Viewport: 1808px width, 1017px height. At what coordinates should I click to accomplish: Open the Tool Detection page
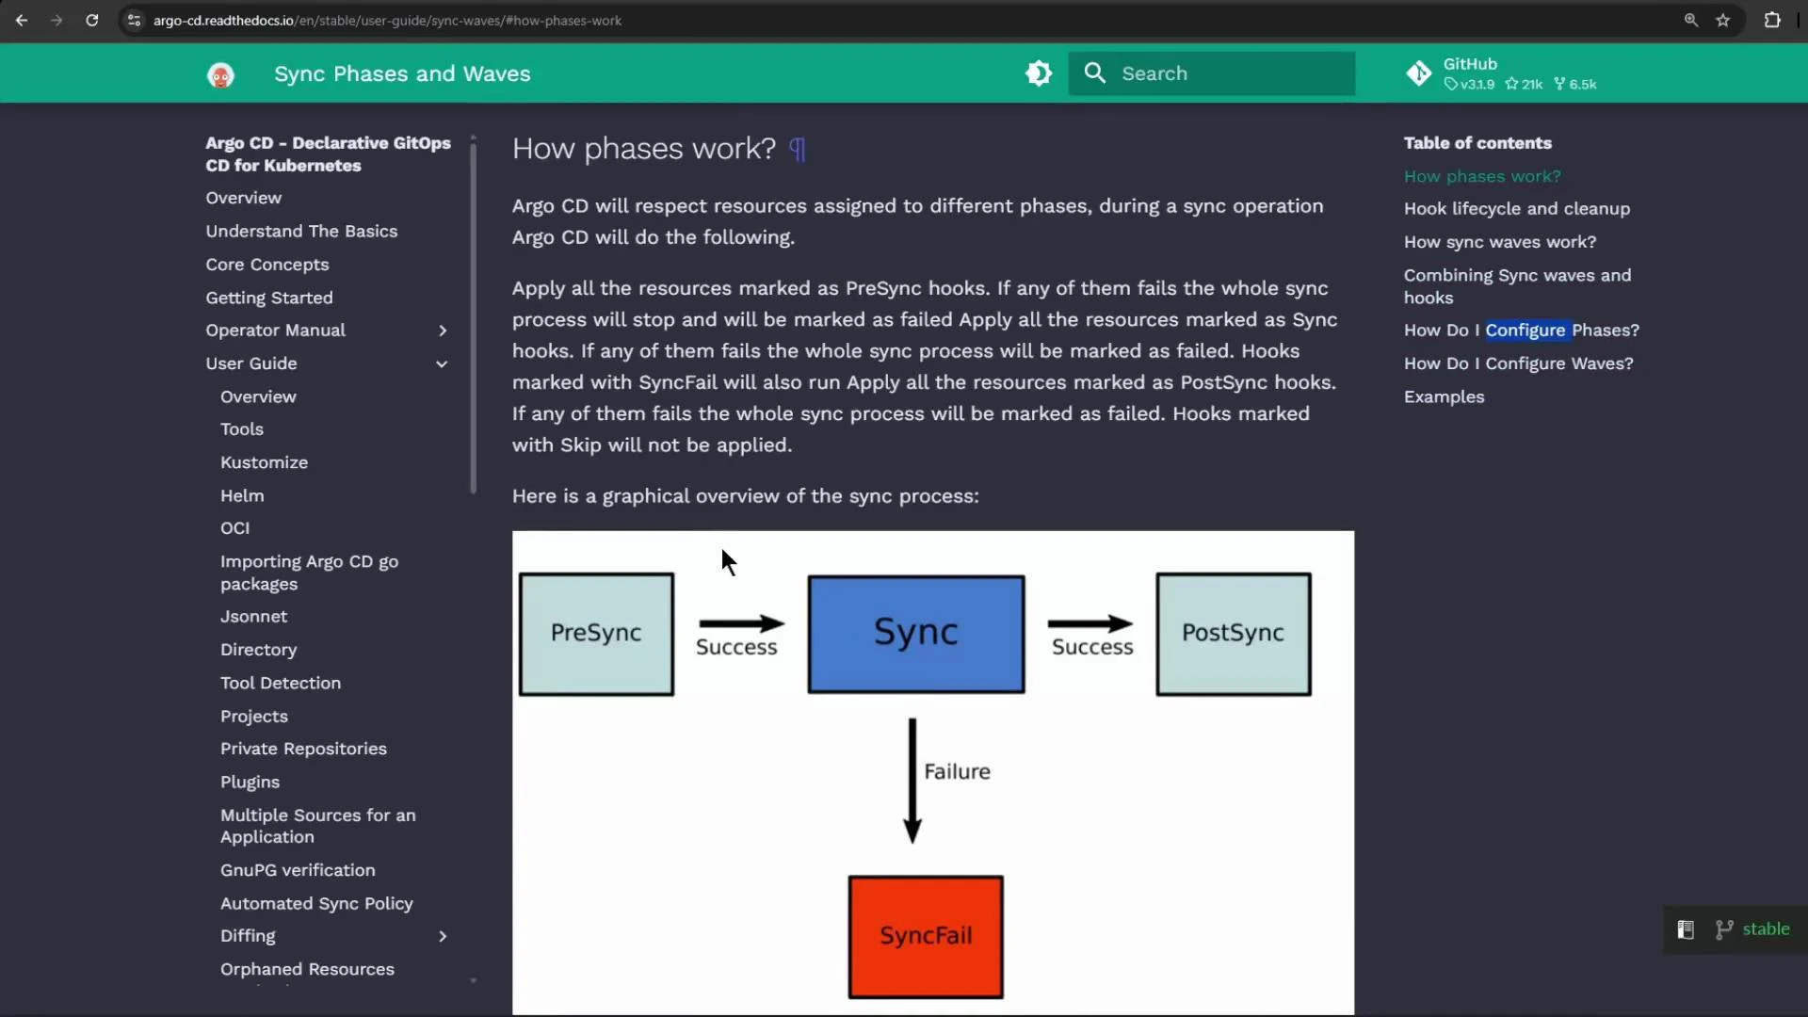coord(281,684)
